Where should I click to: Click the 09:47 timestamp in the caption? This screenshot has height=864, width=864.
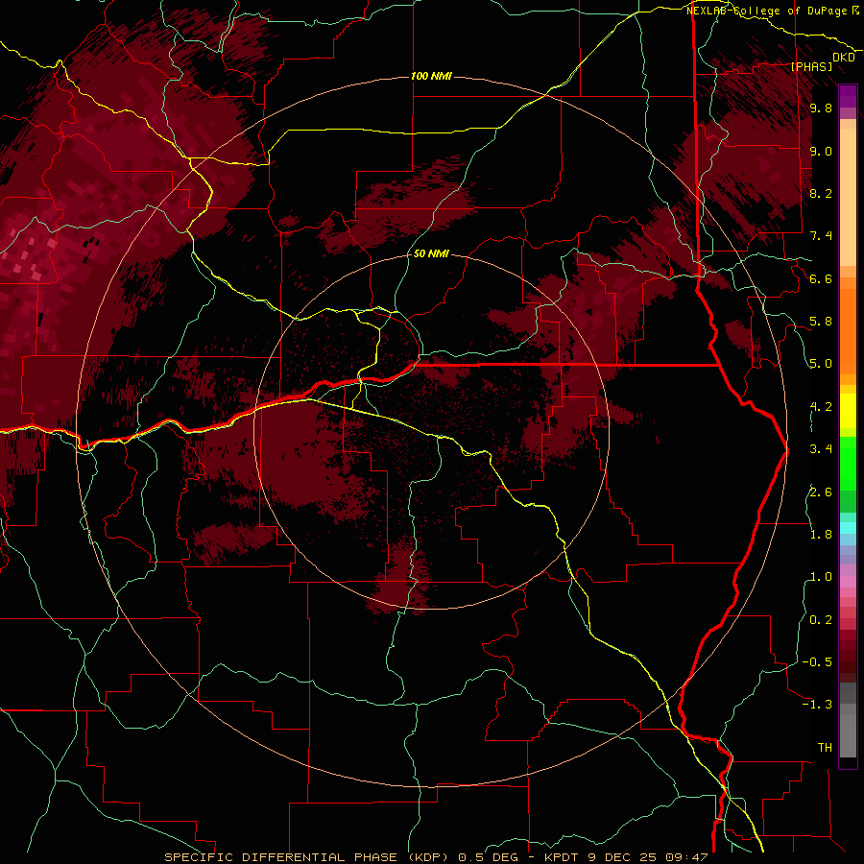coord(686,857)
